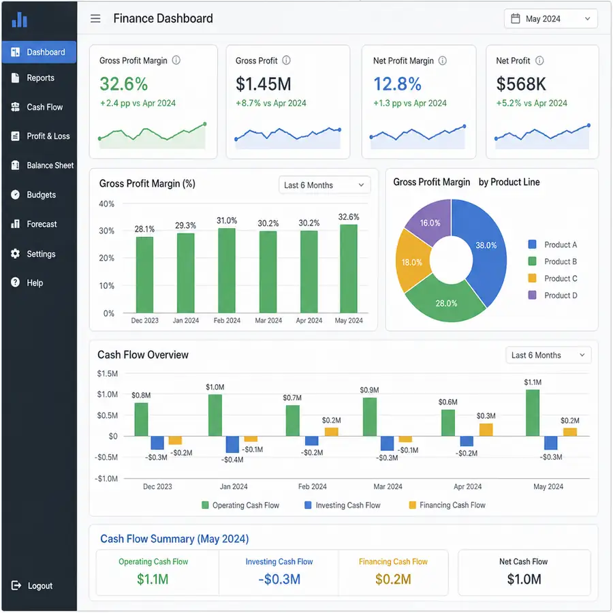The height and width of the screenshot is (613, 613).
Task: Click info icon next to Net Profit Margin
Action: (x=443, y=61)
